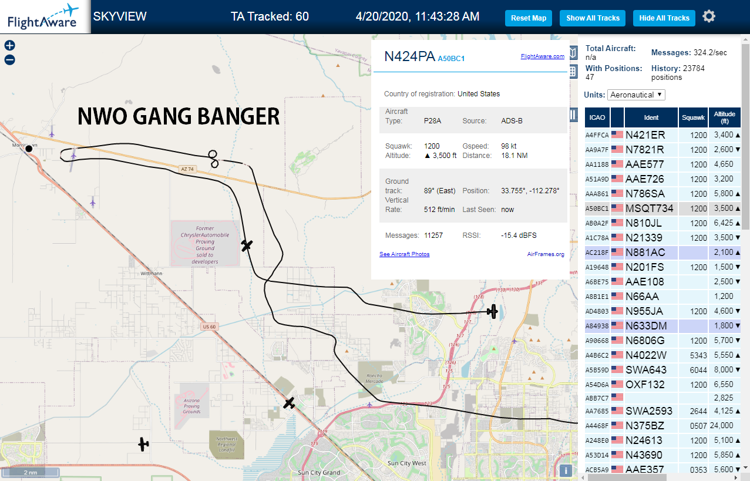The image size is (750, 481).
Task: Sort by the blank flag column header
Action: tap(617, 117)
